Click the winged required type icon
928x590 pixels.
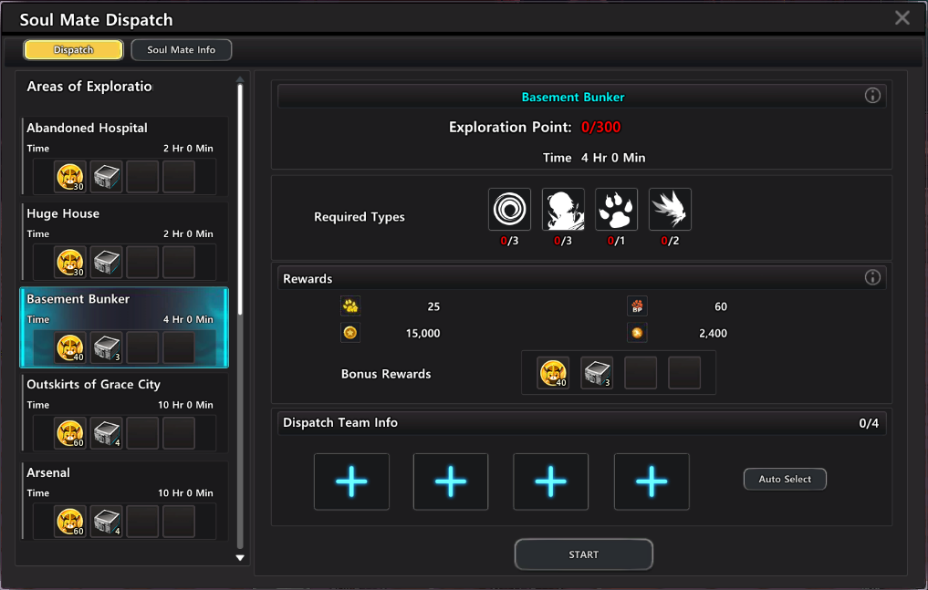pos(670,209)
